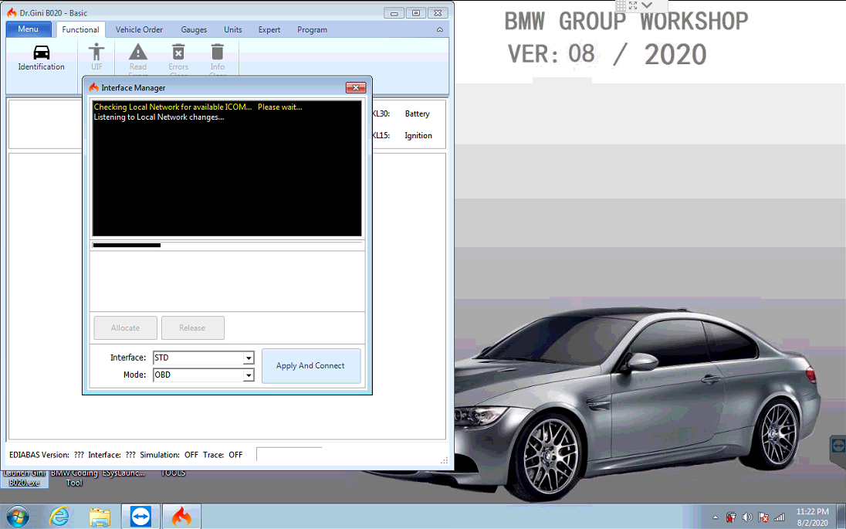Show hidden tray icons arrow
The image size is (846, 529).
pos(716,517)
